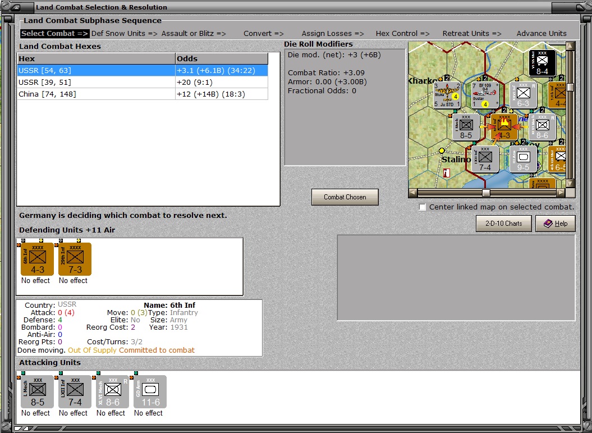Screen dimensions: 592x433
Task: Click the Stuka Ju 87D aircraft on map
Action: (447, 95)
